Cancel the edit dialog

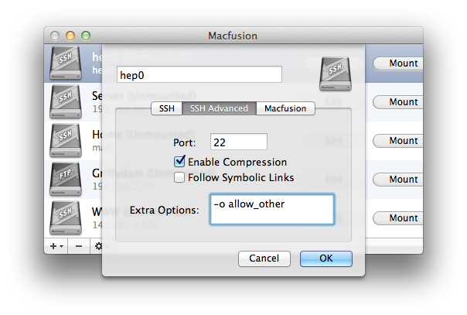point(264,259)
